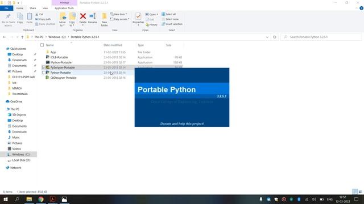Check the Python-Portable checkbox
Image resolution: width=364 pixels, height=204 pixels.
click(x=44, y=73)
